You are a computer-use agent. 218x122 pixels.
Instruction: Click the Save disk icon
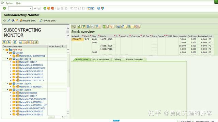[x=39, y=8]
